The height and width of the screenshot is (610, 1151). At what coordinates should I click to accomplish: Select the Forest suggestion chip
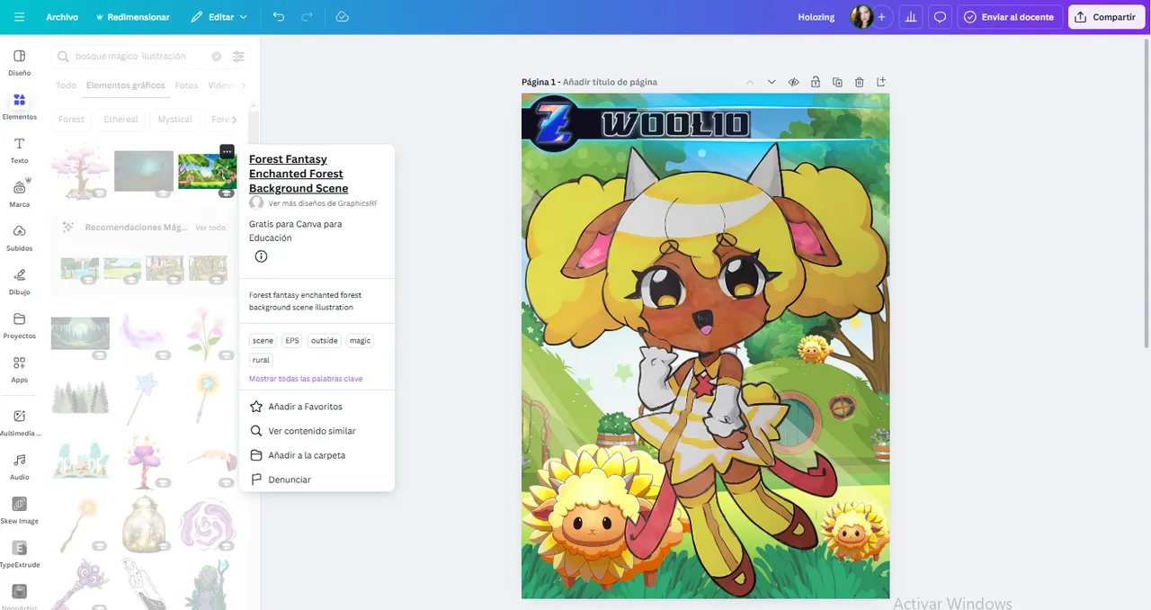pos(71,119)
